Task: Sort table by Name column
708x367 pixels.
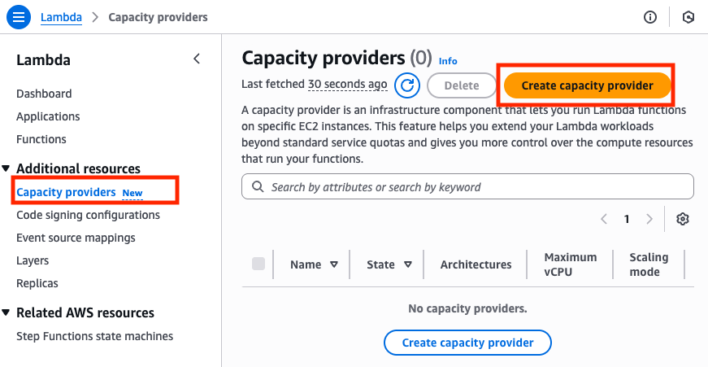Action: 334,264
